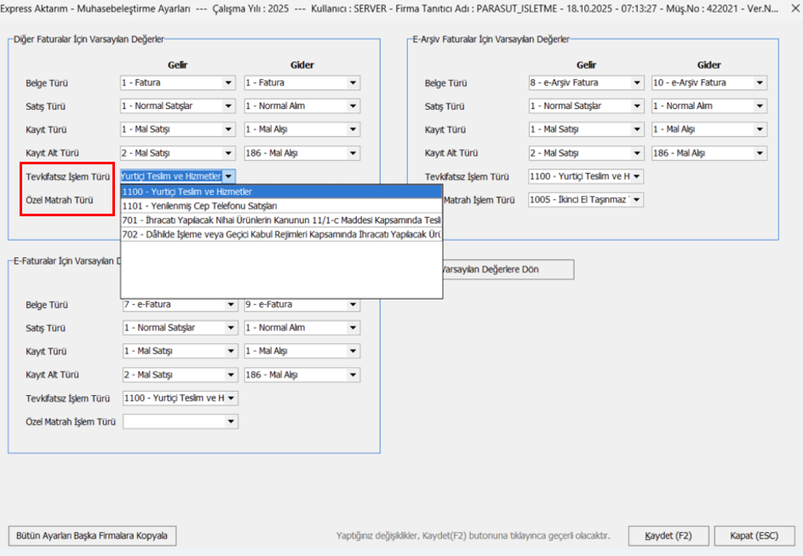
Task: Click the Diğer Faturalar İçin Varsayılan Değerler heading
Action: [x=89, y=39]
